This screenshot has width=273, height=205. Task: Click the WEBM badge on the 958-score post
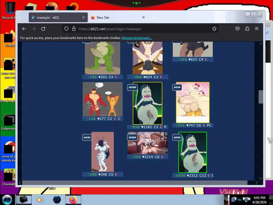tap(132, 87)
